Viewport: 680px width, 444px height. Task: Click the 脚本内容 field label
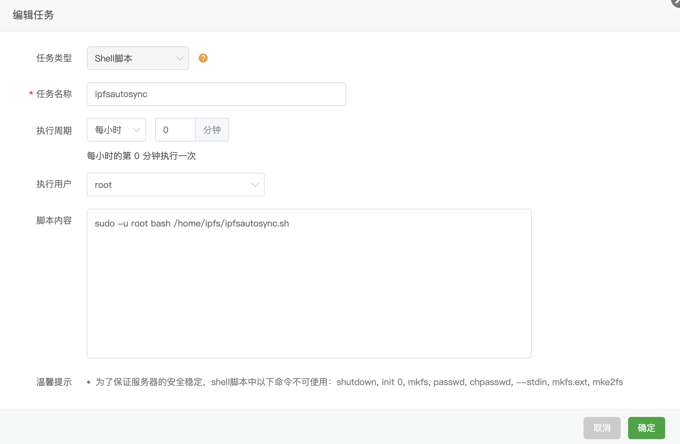coord(54,221)
